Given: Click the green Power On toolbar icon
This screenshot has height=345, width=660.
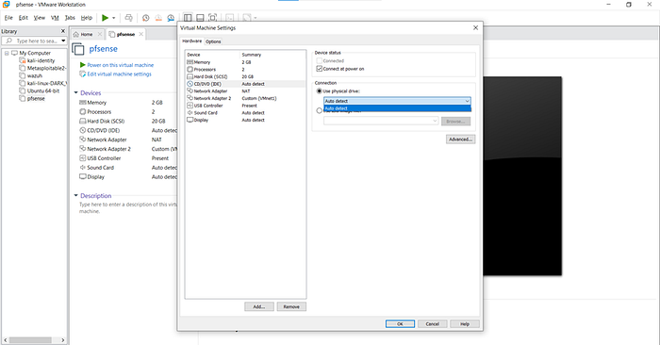Looking at the screenshot, I should tap(106, 18).
